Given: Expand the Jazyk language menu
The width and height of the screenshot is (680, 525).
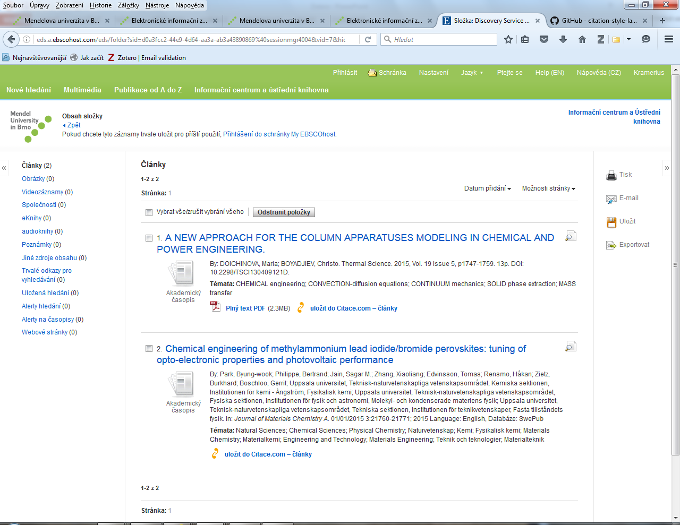Looking at the screenshot, I should coord(472,73).
